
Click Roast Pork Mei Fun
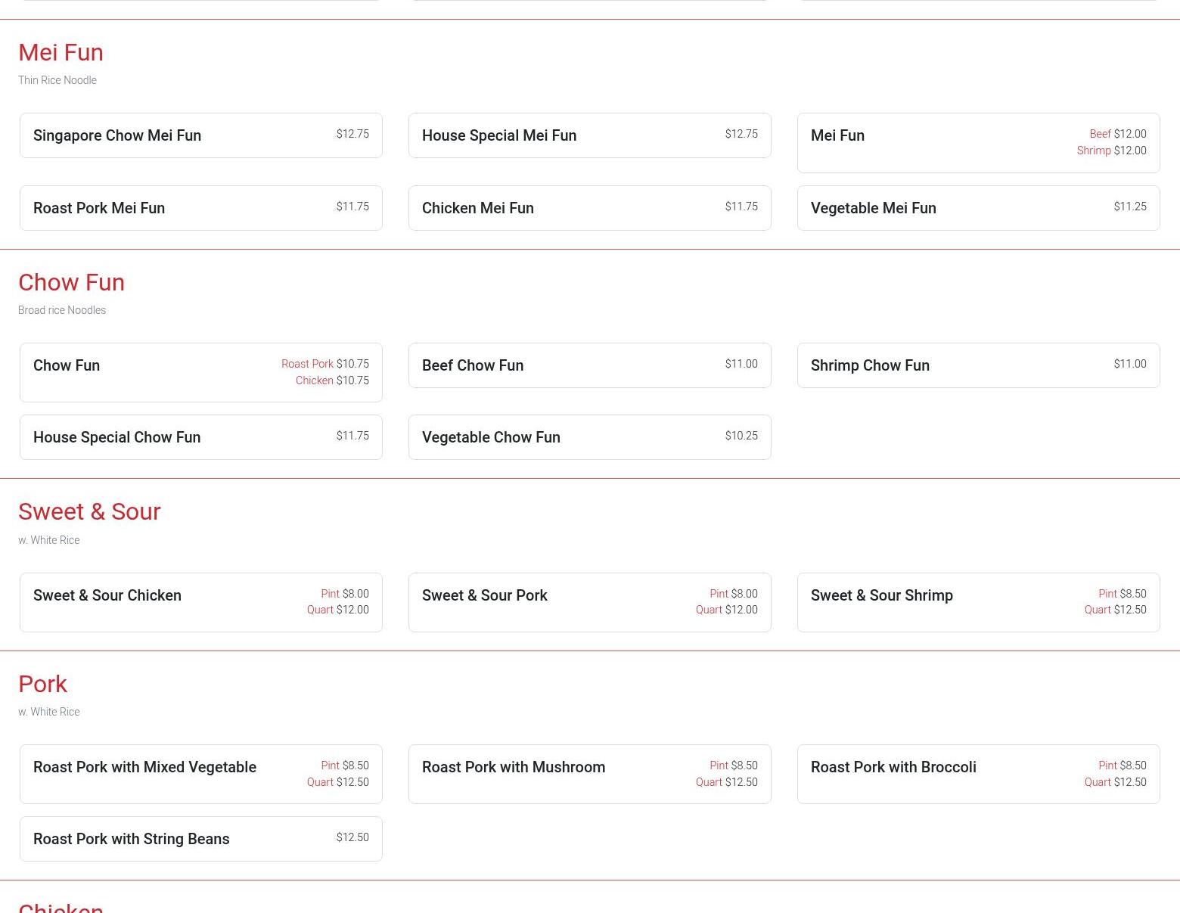point(200,208)
